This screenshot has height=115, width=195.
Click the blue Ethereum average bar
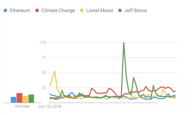[x=13, y=100]
